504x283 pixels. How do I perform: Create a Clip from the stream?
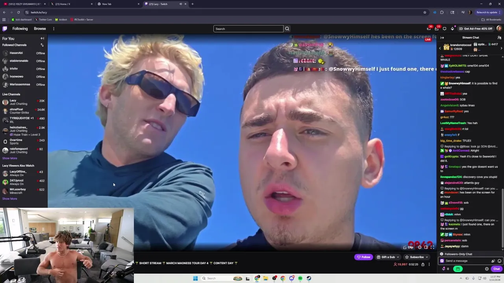pos(408,247)
